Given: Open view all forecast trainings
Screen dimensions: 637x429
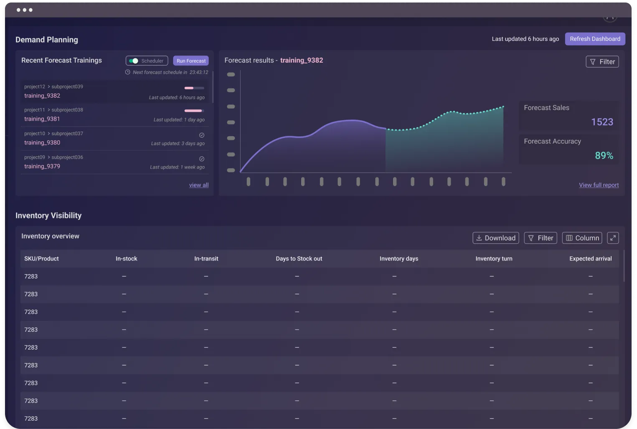Looking at the screenshot, I should coord(198,185).
